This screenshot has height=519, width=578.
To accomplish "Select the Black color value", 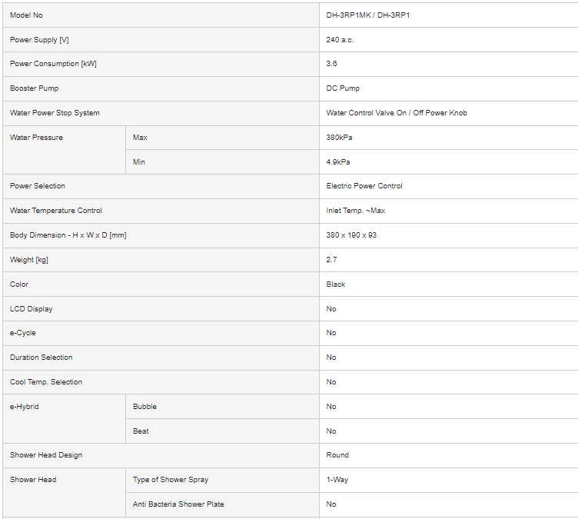I will [x=336, y=284].
